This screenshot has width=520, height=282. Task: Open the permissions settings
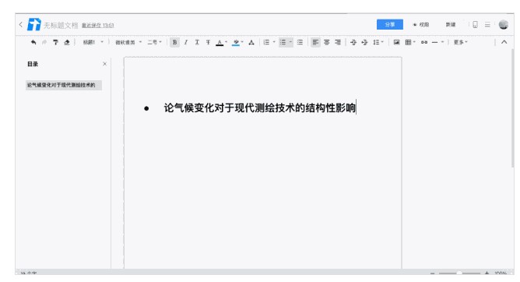pos(421,25)
